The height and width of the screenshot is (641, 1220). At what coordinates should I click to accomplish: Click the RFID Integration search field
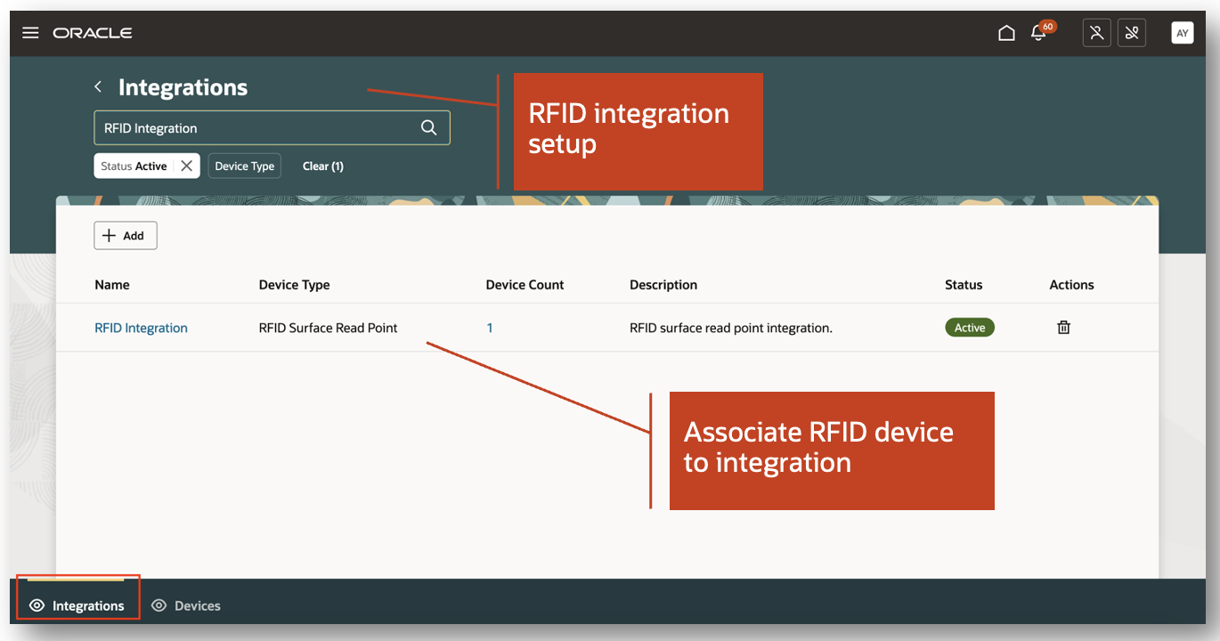click(x=272, y=128)
